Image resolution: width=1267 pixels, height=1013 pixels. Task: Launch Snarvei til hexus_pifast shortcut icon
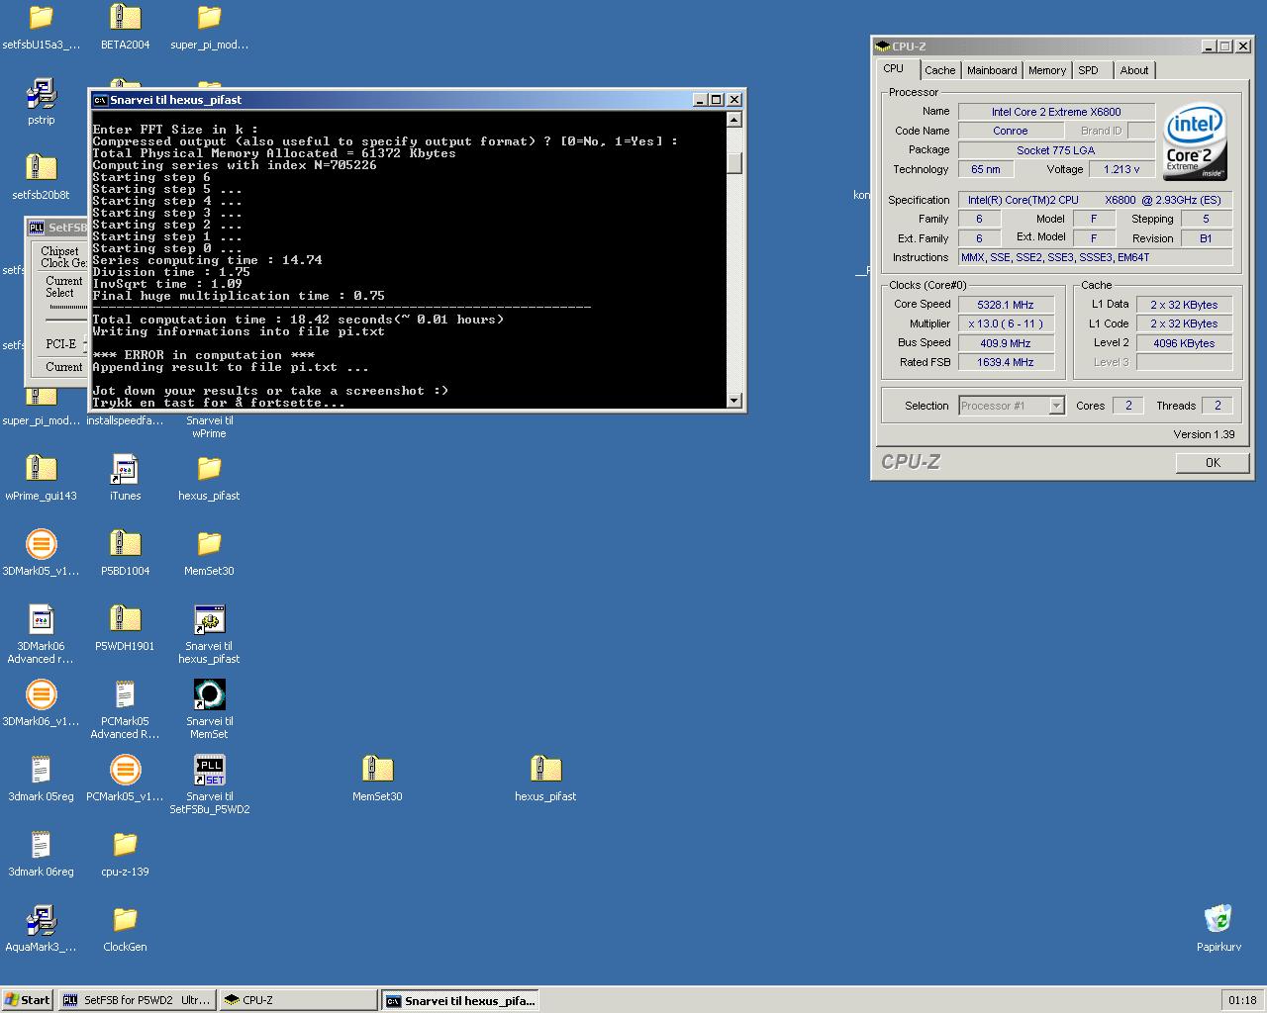click(x=209, y=619)
